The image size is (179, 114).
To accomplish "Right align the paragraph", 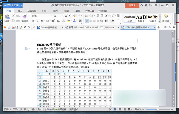I will tap(94, 21).
